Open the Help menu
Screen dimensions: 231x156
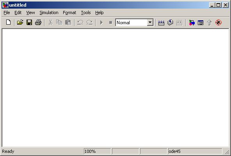tap(100, 13)
